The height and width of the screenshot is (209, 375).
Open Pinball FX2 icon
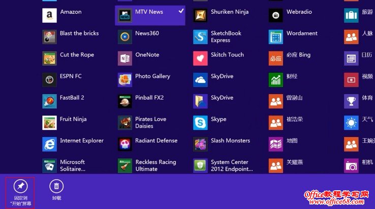(x=125, y=101)
